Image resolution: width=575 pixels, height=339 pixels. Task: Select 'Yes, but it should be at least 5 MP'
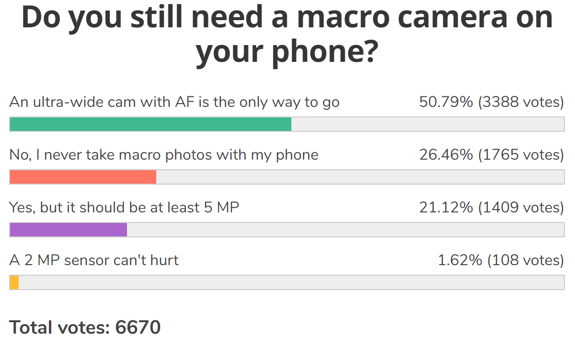pyautogui.click(x=124, y=208)
